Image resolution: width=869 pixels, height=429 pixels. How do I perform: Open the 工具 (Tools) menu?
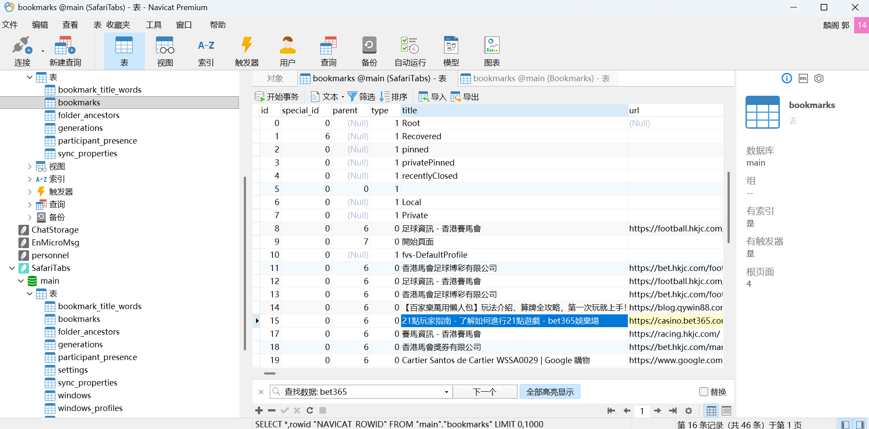click(154, 25)
